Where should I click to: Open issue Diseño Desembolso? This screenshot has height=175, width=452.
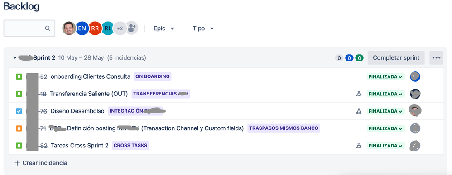tap(77, 111)
